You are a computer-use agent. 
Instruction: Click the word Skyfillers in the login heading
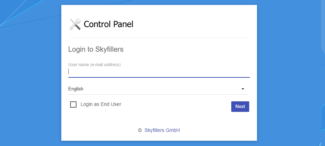tap(109, 49)
